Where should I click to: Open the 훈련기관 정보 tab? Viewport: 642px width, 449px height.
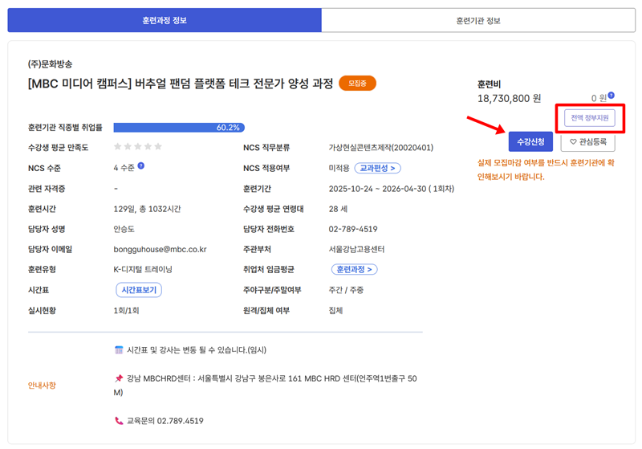click(x=478, y=21)
